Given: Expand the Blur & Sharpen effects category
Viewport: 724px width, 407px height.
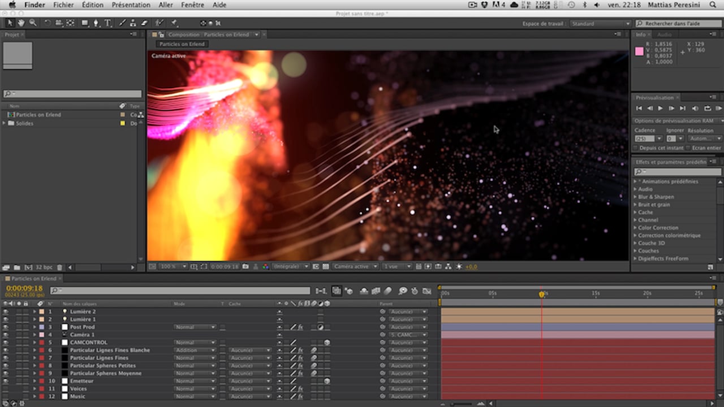Looking at the screenshot, I should point(635,197).
